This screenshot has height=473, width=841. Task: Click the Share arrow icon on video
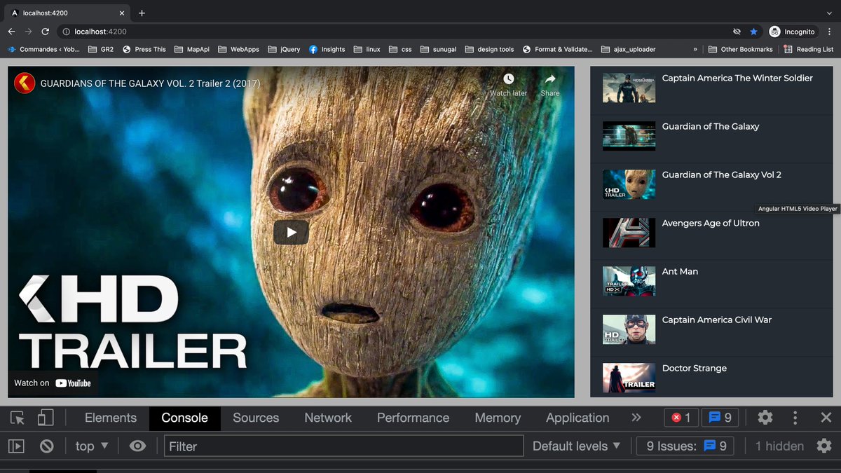pos(550,79)
